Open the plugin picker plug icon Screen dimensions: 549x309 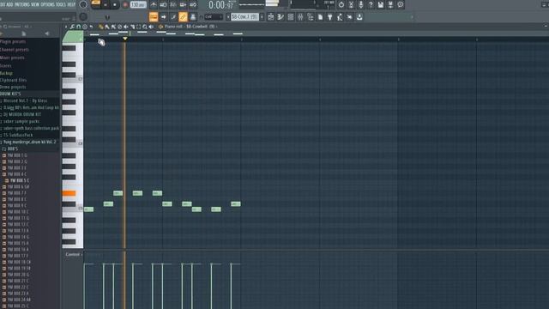pyautogui.click(x=329, y=17)
